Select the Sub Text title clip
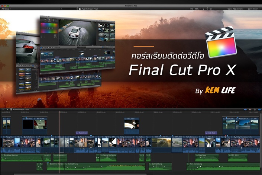This screenshot has height=175, width=262. (x=211, y=133)
